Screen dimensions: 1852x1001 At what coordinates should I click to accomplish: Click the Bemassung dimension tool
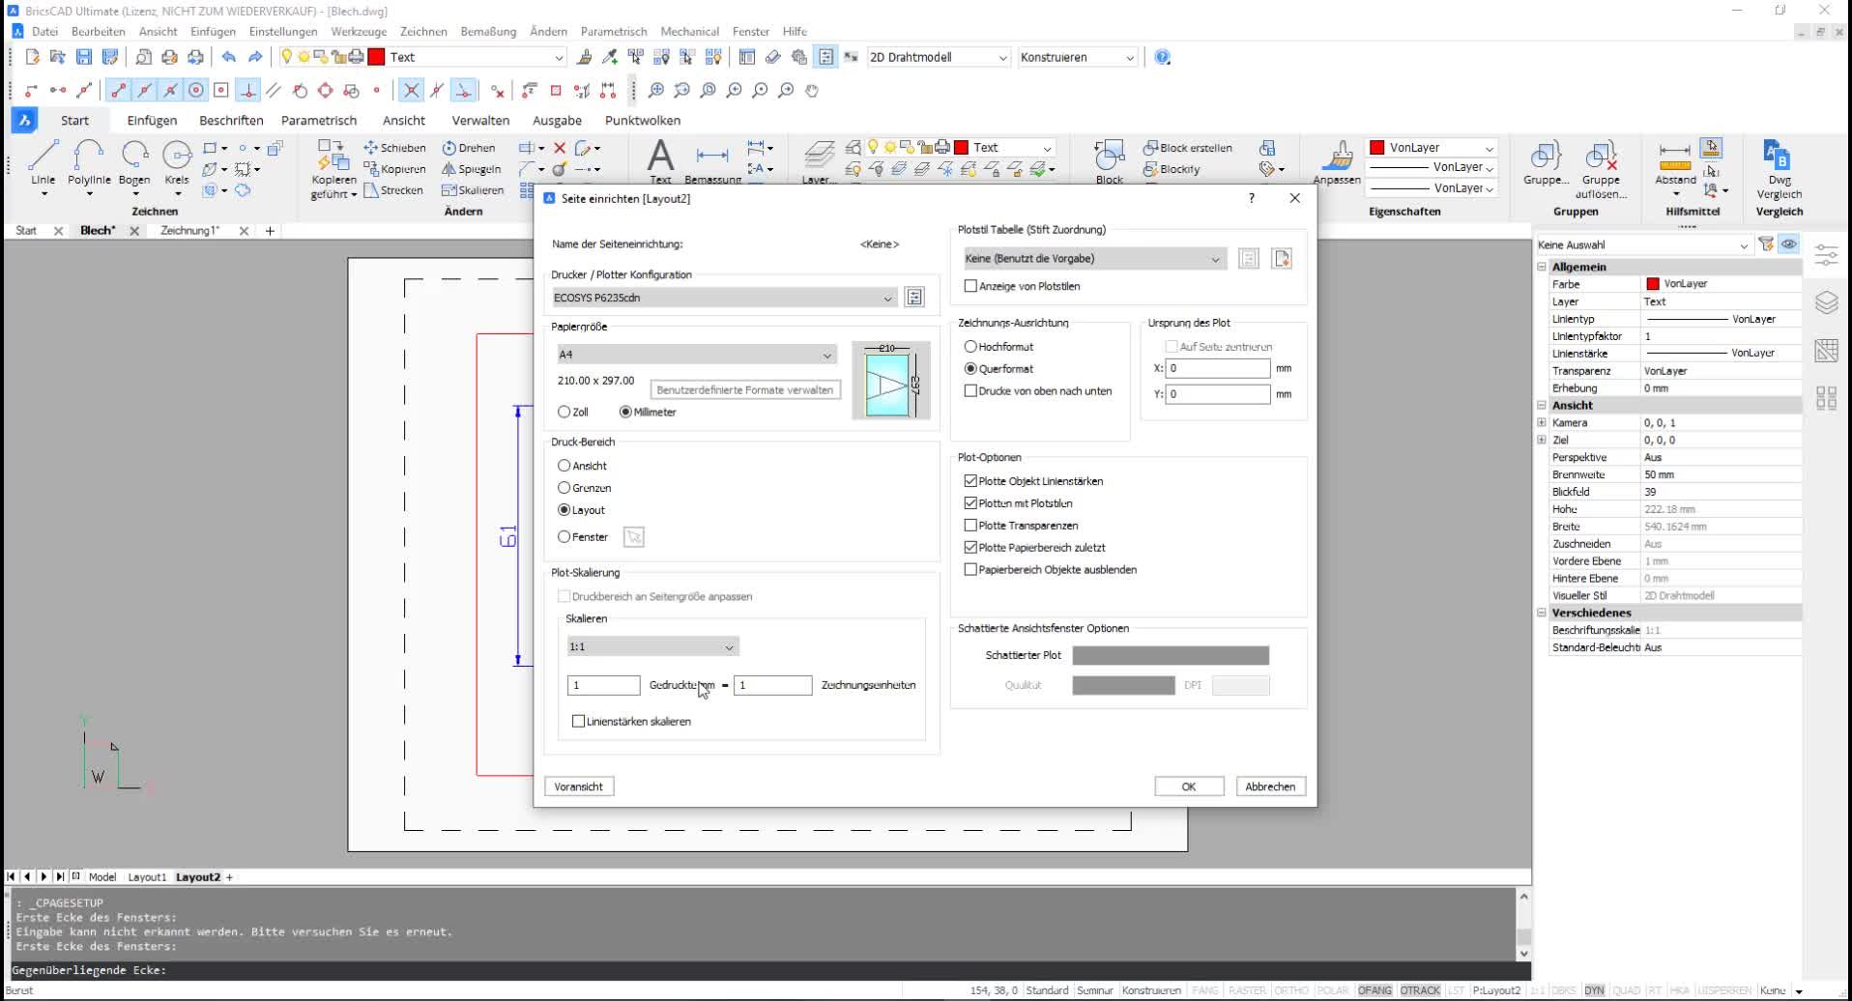click(712, 162)
